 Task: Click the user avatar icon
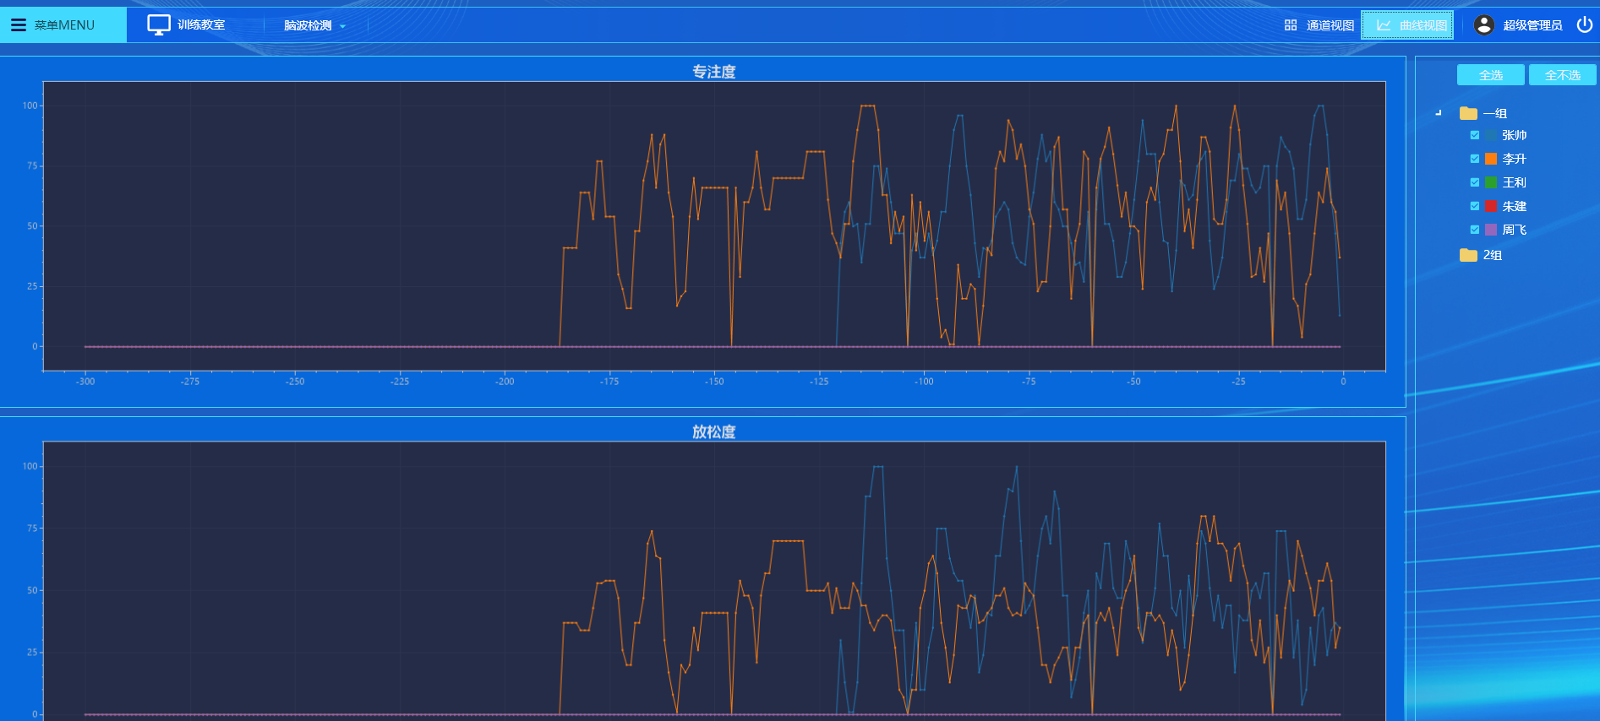click(1484, 25)
